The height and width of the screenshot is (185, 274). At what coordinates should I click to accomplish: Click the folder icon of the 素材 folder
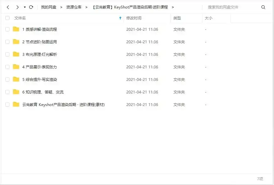coord(16,104)
